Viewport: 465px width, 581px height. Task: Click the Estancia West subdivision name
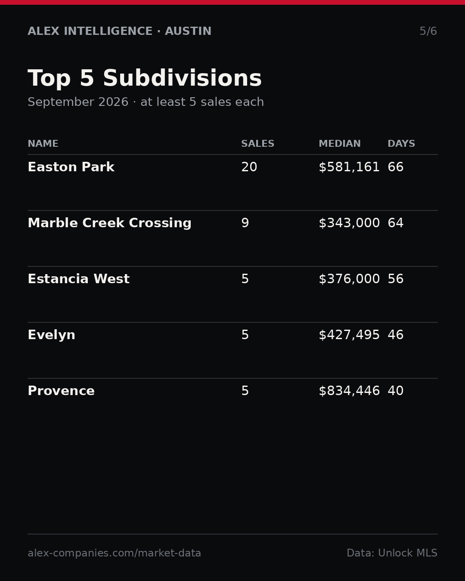[78, 279]
